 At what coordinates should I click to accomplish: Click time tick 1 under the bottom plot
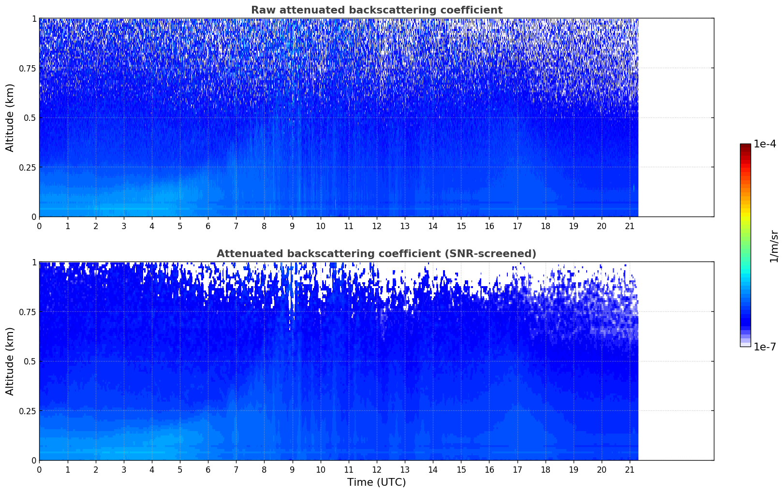(68, 469)
